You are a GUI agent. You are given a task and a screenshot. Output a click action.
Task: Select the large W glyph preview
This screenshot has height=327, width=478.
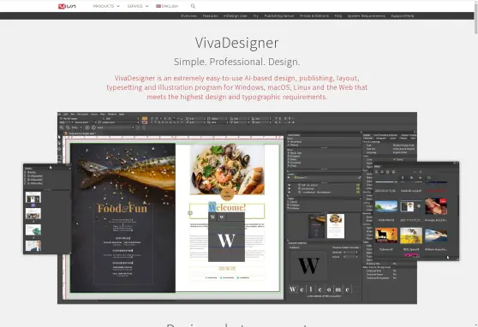point(308,265)
